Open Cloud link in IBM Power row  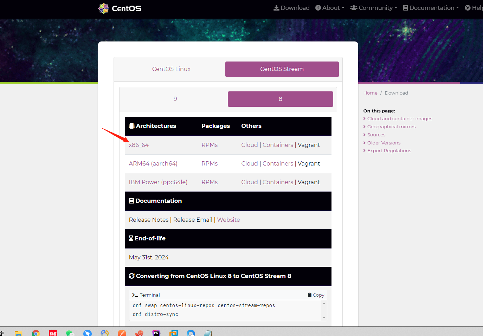tap(250, 182)
